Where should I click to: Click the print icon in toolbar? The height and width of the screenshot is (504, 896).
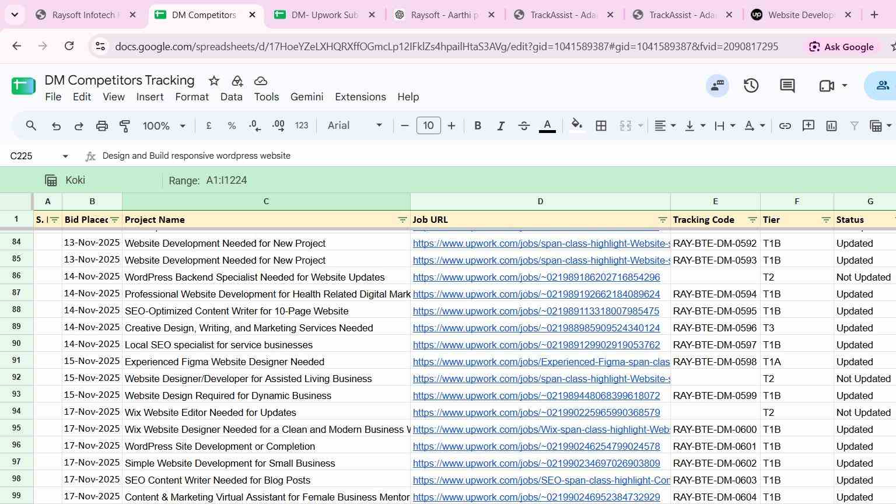102,125
